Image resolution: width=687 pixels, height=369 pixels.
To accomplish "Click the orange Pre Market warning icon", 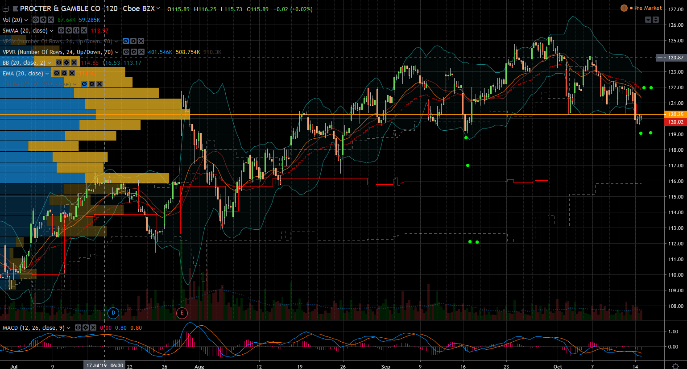I will [x=624, y=8].
